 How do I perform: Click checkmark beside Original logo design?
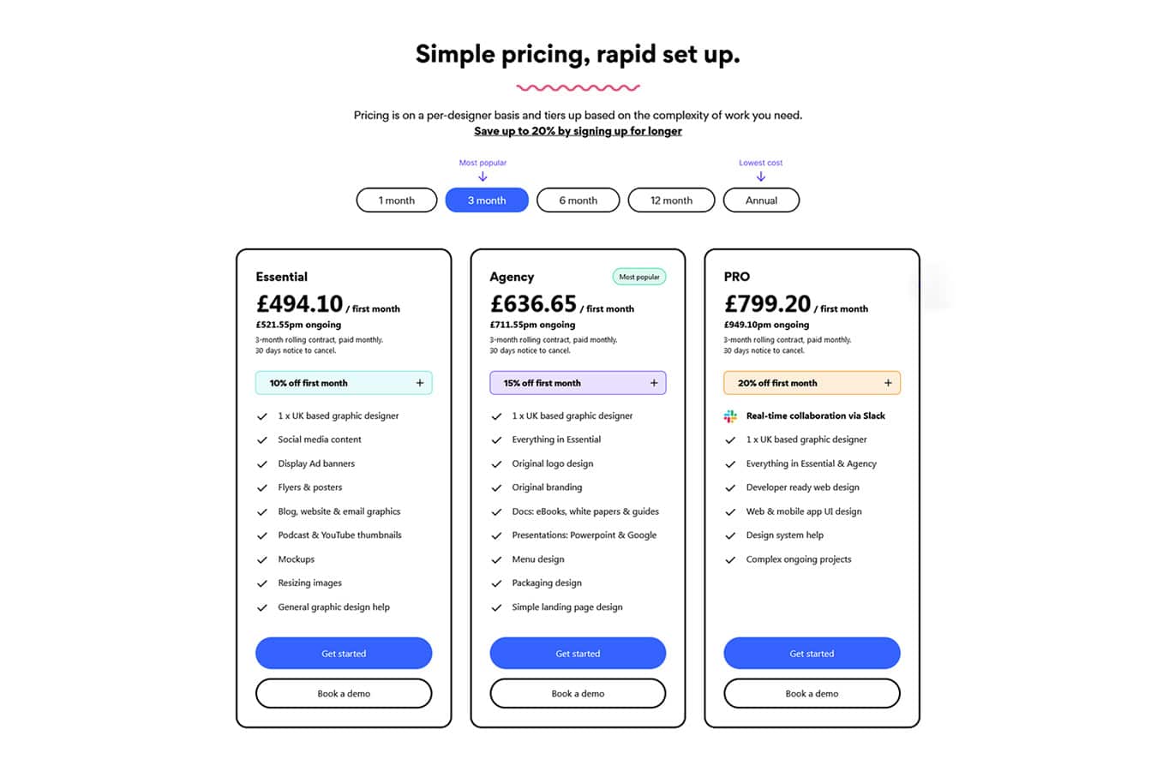point(496,464)
